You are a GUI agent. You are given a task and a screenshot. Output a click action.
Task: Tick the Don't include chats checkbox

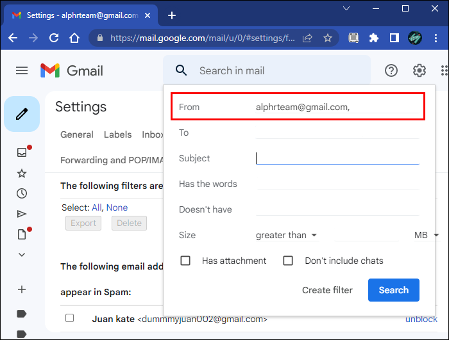click(288, 261)
